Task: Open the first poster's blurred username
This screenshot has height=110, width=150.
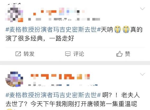Action: pos(58,12)
